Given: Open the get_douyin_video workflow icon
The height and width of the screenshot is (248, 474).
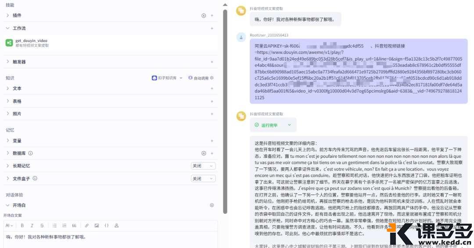Looking at the screenshot, I should (x=9, y=43).
